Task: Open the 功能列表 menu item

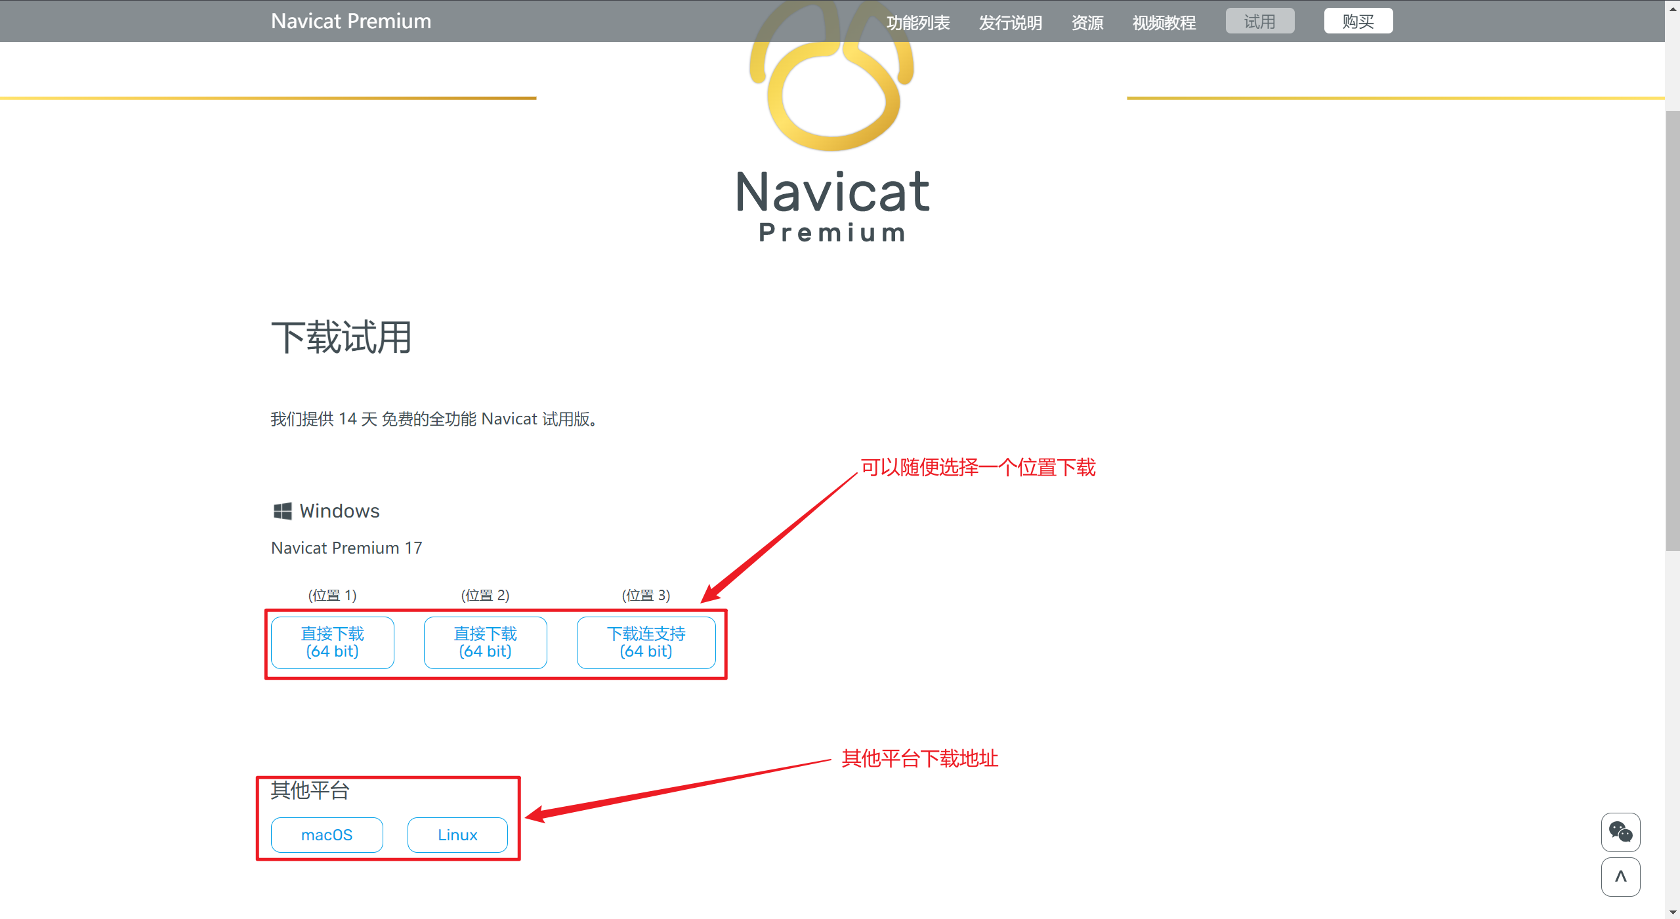Action: tap(917, 22)
